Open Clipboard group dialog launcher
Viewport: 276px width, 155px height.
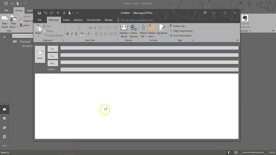tap(63, 40)
